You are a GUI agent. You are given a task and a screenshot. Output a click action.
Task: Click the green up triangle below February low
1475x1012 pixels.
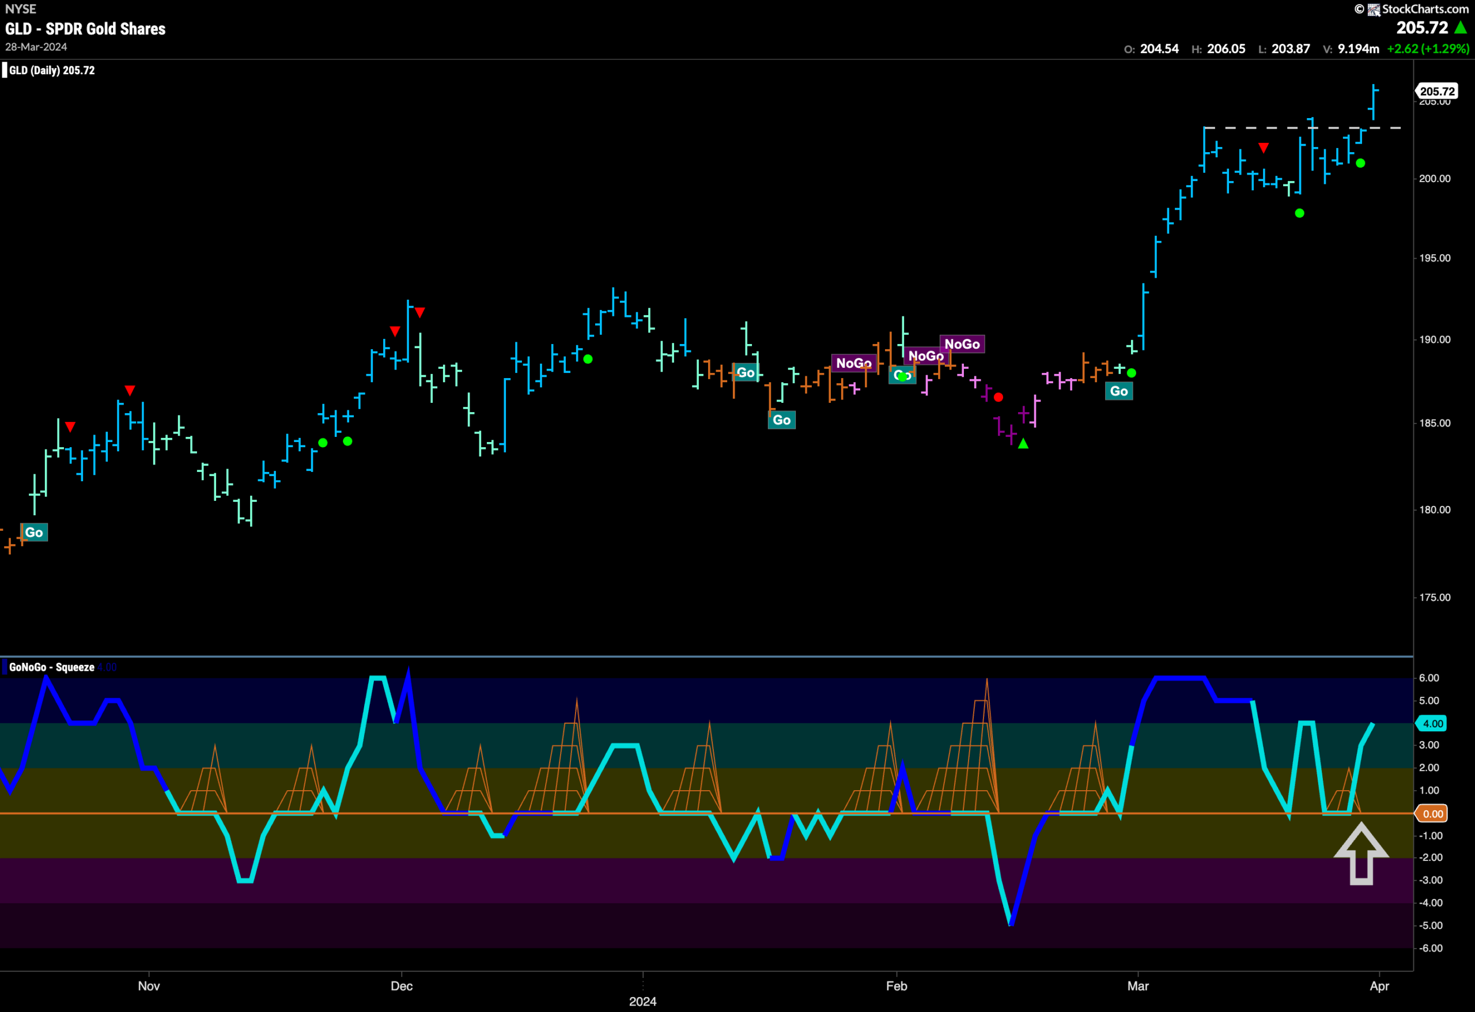pos(1023,444)
